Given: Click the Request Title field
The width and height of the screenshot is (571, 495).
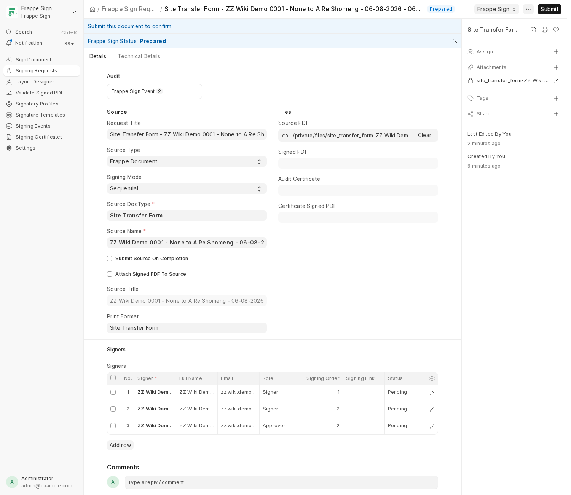Looking at the screenshot, I should (x=187, y=134).
